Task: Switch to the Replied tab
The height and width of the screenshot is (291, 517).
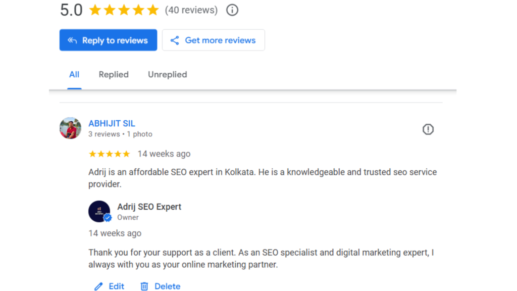Action: [114, 75]
